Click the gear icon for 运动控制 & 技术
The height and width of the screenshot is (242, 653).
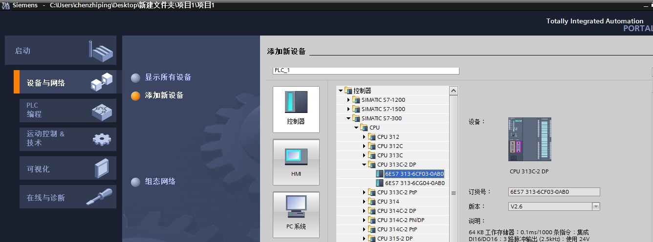101,139
